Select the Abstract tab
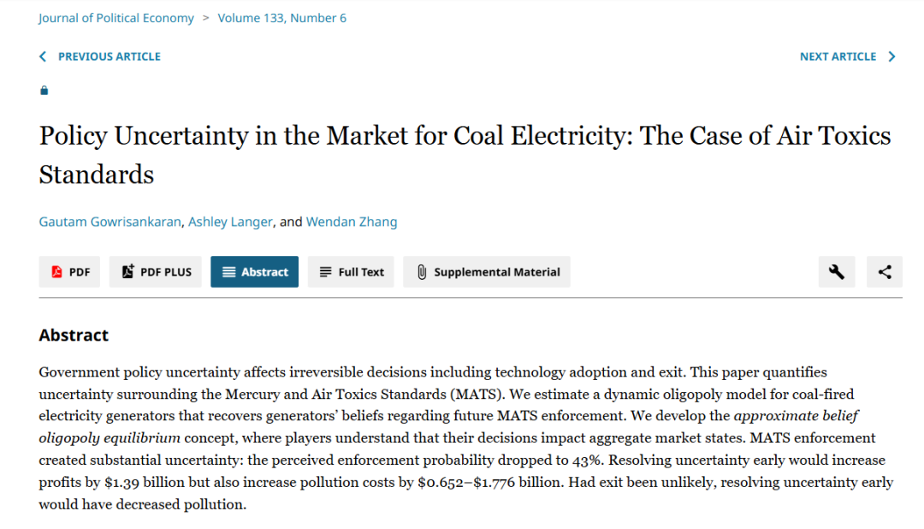The image size is (924, 529). (255, 272)
